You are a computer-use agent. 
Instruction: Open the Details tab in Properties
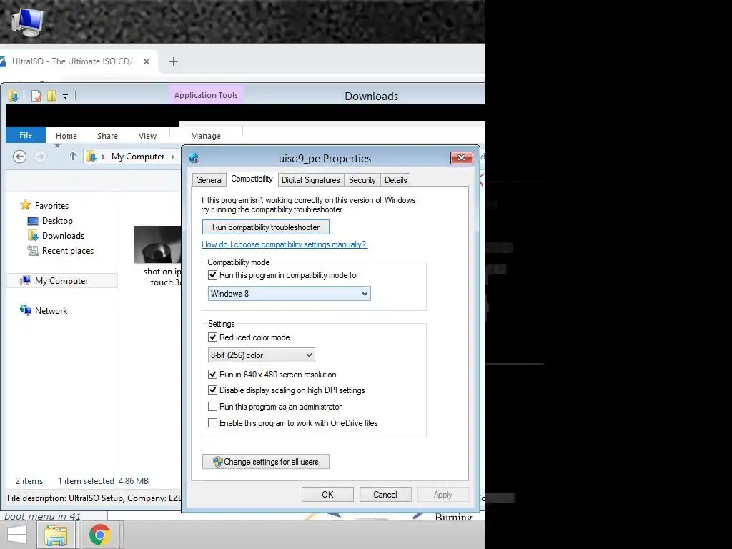395,179
